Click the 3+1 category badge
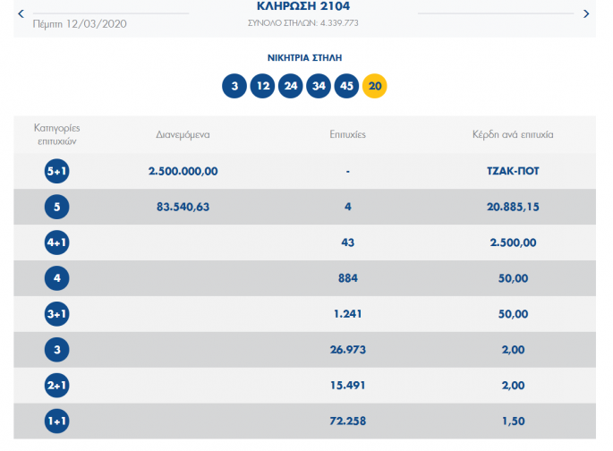 [58, 314]
